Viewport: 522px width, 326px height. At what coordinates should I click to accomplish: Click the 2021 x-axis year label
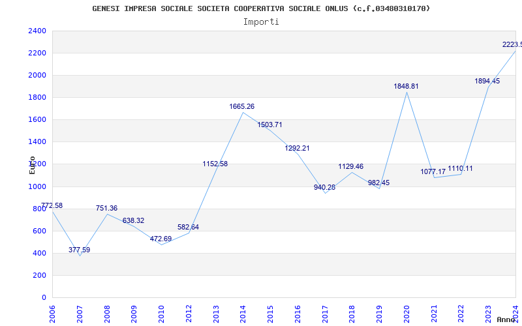click(x=434, y=314)
